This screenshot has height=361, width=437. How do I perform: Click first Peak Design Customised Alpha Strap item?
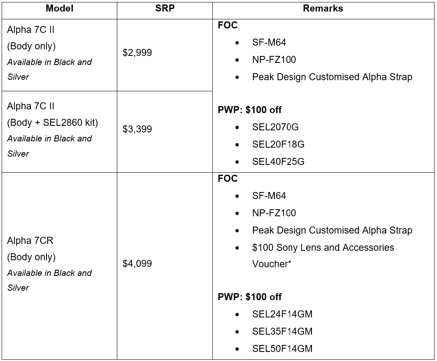pos(332,77)
